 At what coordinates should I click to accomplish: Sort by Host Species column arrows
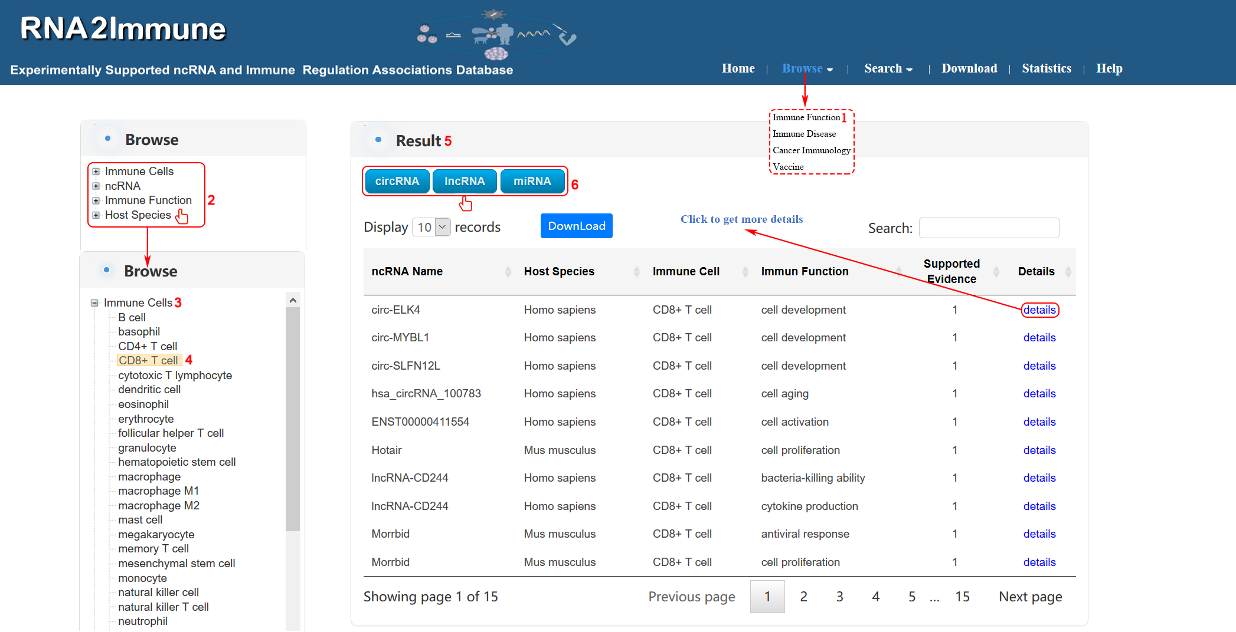click(636, 272)
